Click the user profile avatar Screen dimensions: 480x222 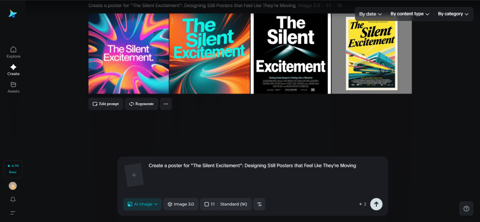tap(13, 186)
